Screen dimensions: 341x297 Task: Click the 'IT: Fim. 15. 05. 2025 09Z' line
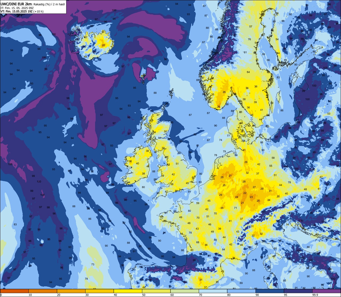coord(17,8)
